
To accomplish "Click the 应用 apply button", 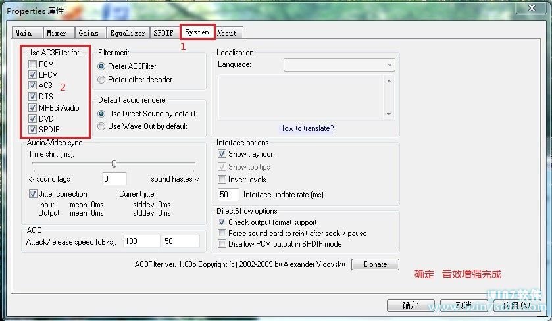I will coord(516,305).
